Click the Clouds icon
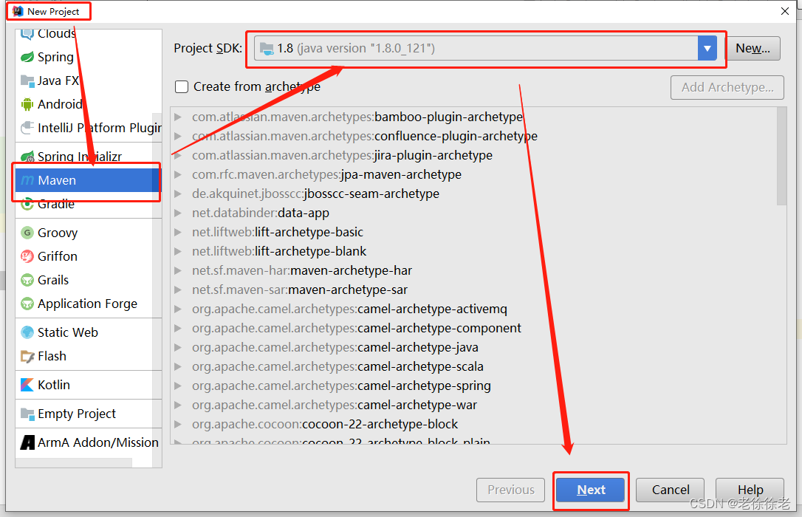Image resolution: width=802 pixels, height=517 pixels. (x=27, y=34)
